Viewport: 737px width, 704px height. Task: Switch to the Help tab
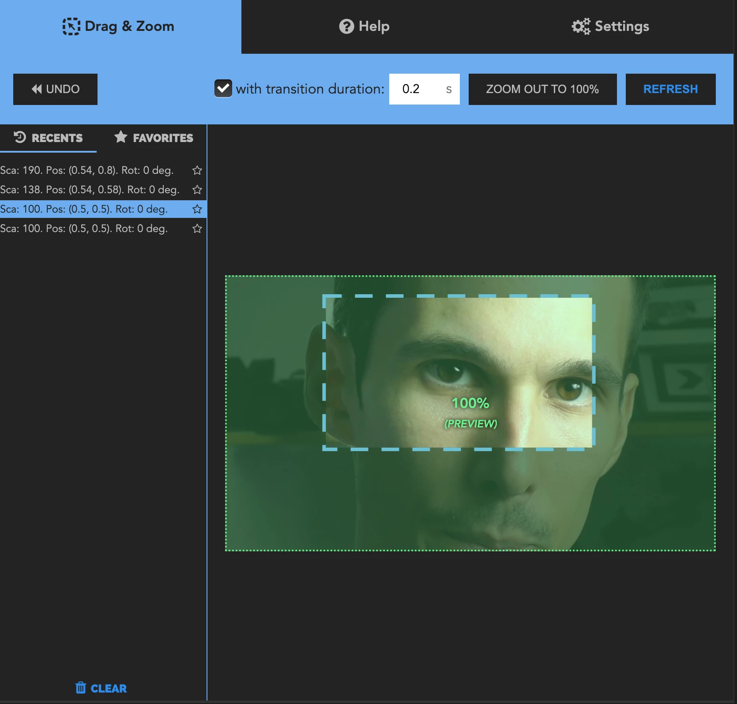click(x=365, y=26)
